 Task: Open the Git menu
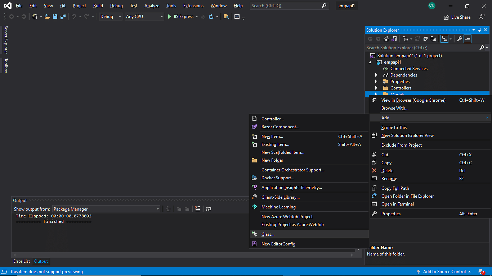(x=63, y=6)
